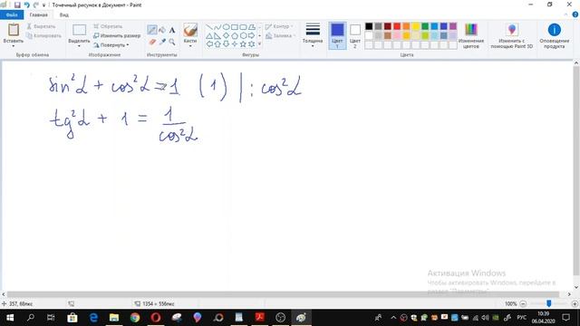The height and width of the screenshot is (326, 580).
Task: Click the vertical scrollbar down arrow
Action: pyautogui.click(x=576, y=287)
